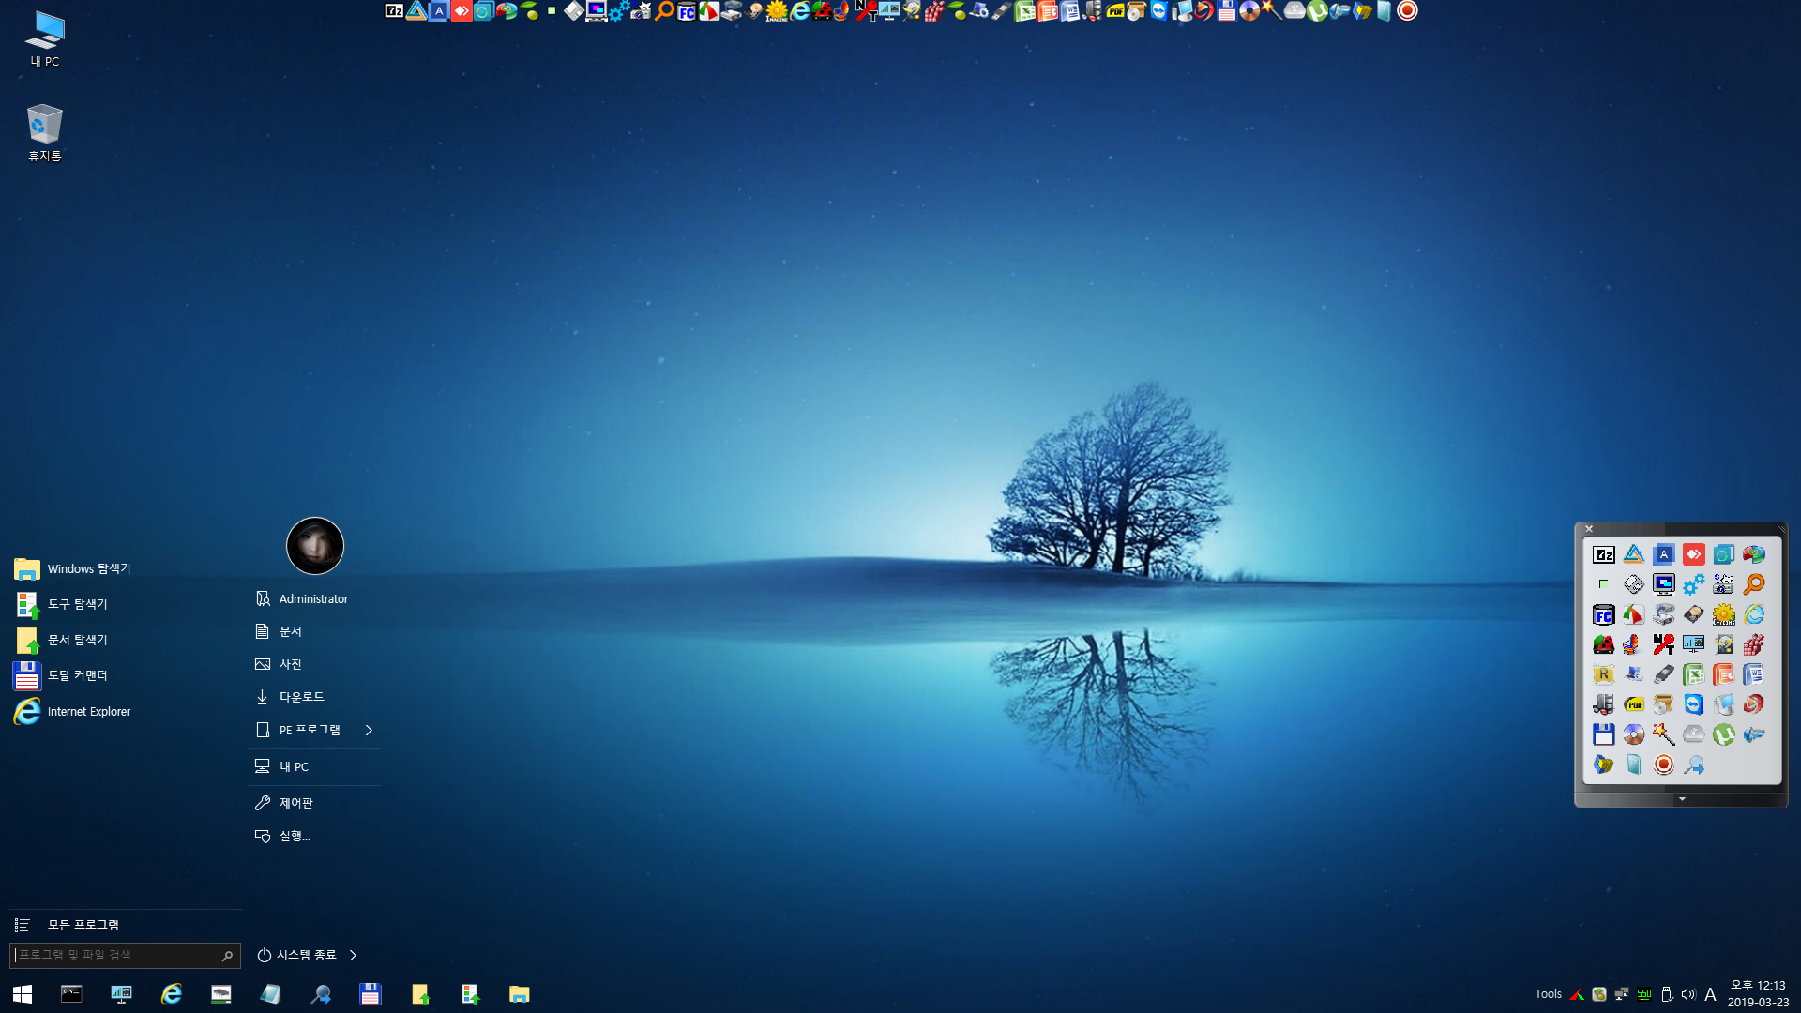Open 7-Zip from the floating launcher panel
Image resolution: width=1801 pixels, height=1013 pixels.
coord(1604,554)
